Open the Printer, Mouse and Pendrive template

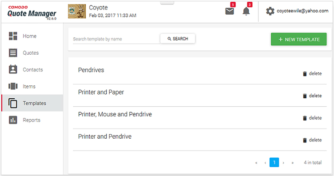tap(115, 114)
